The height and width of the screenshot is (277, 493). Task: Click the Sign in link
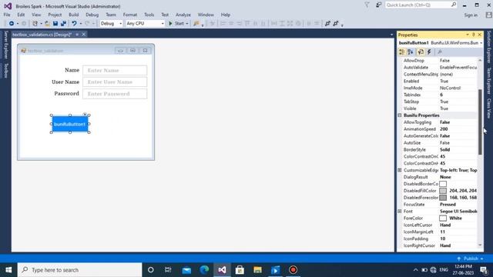point(471,15)
